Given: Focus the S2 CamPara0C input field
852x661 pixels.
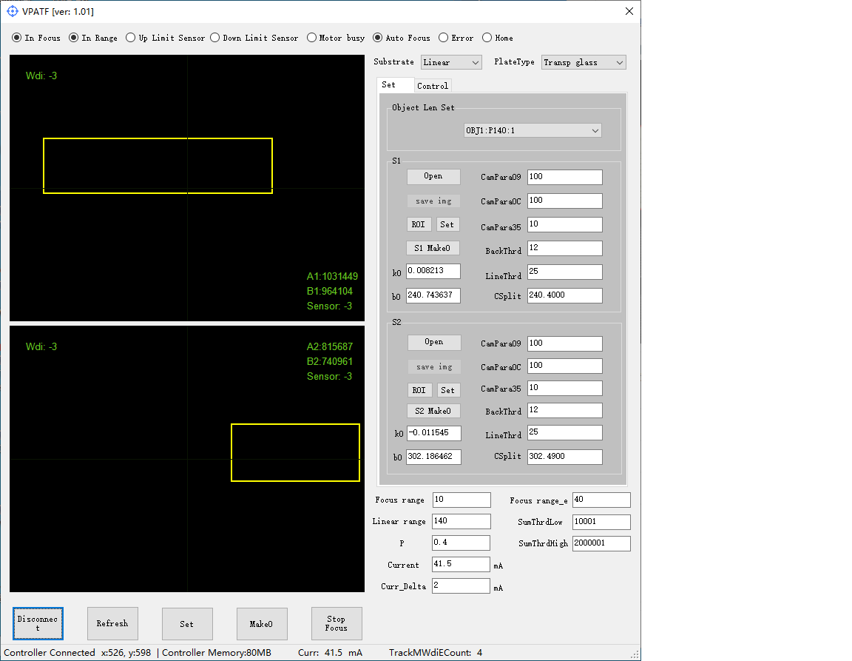Looking at the screenshot, I should click(564, 366).
